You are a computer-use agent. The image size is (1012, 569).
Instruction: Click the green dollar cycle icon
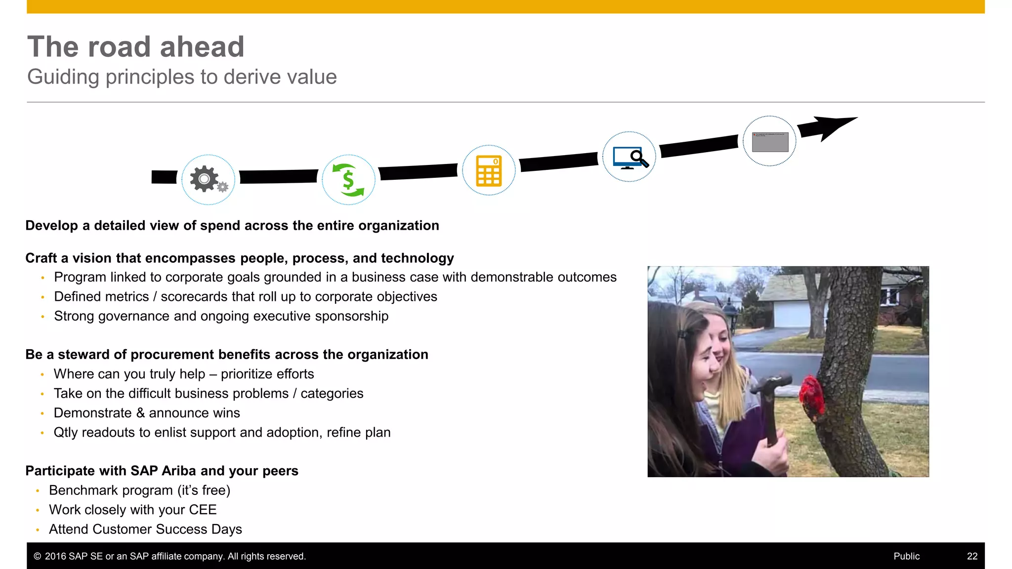tap(348, 180)
